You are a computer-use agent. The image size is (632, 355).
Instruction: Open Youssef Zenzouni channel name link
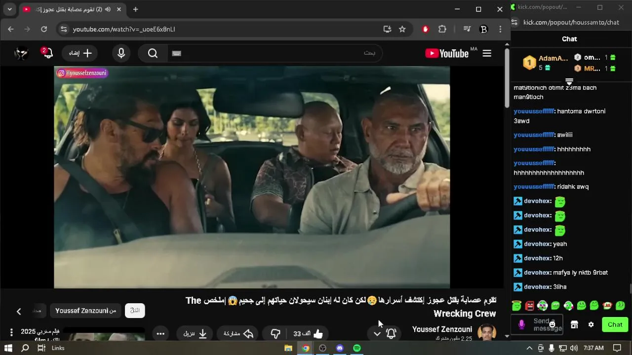click(x=442, y=329)
